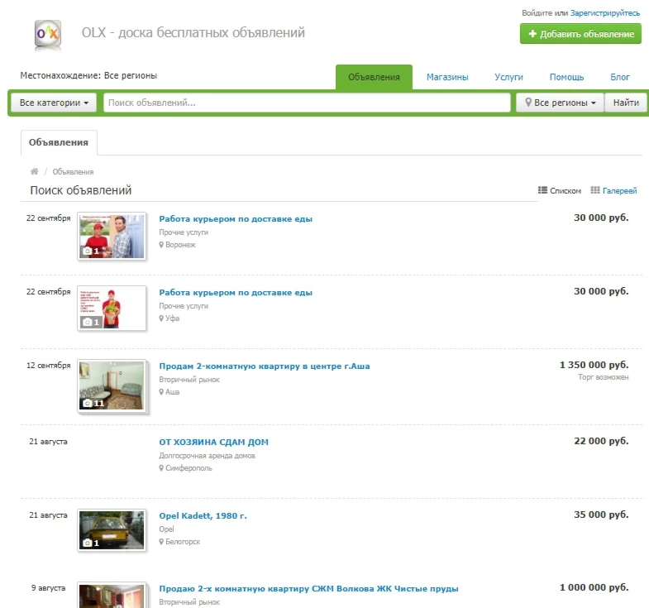Click the yellow Opel Kadett thumbnail

coord(112,530)
